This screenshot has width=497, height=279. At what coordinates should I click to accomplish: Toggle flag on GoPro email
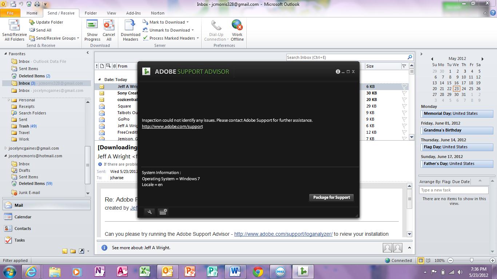404,119
